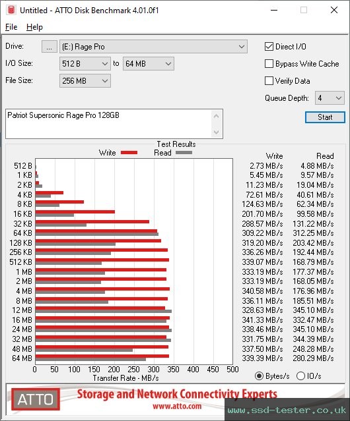This screenshot has width=350, height=421.
Task: Click the 280.29 MB/s read value
Action: [x=313, y=358]
